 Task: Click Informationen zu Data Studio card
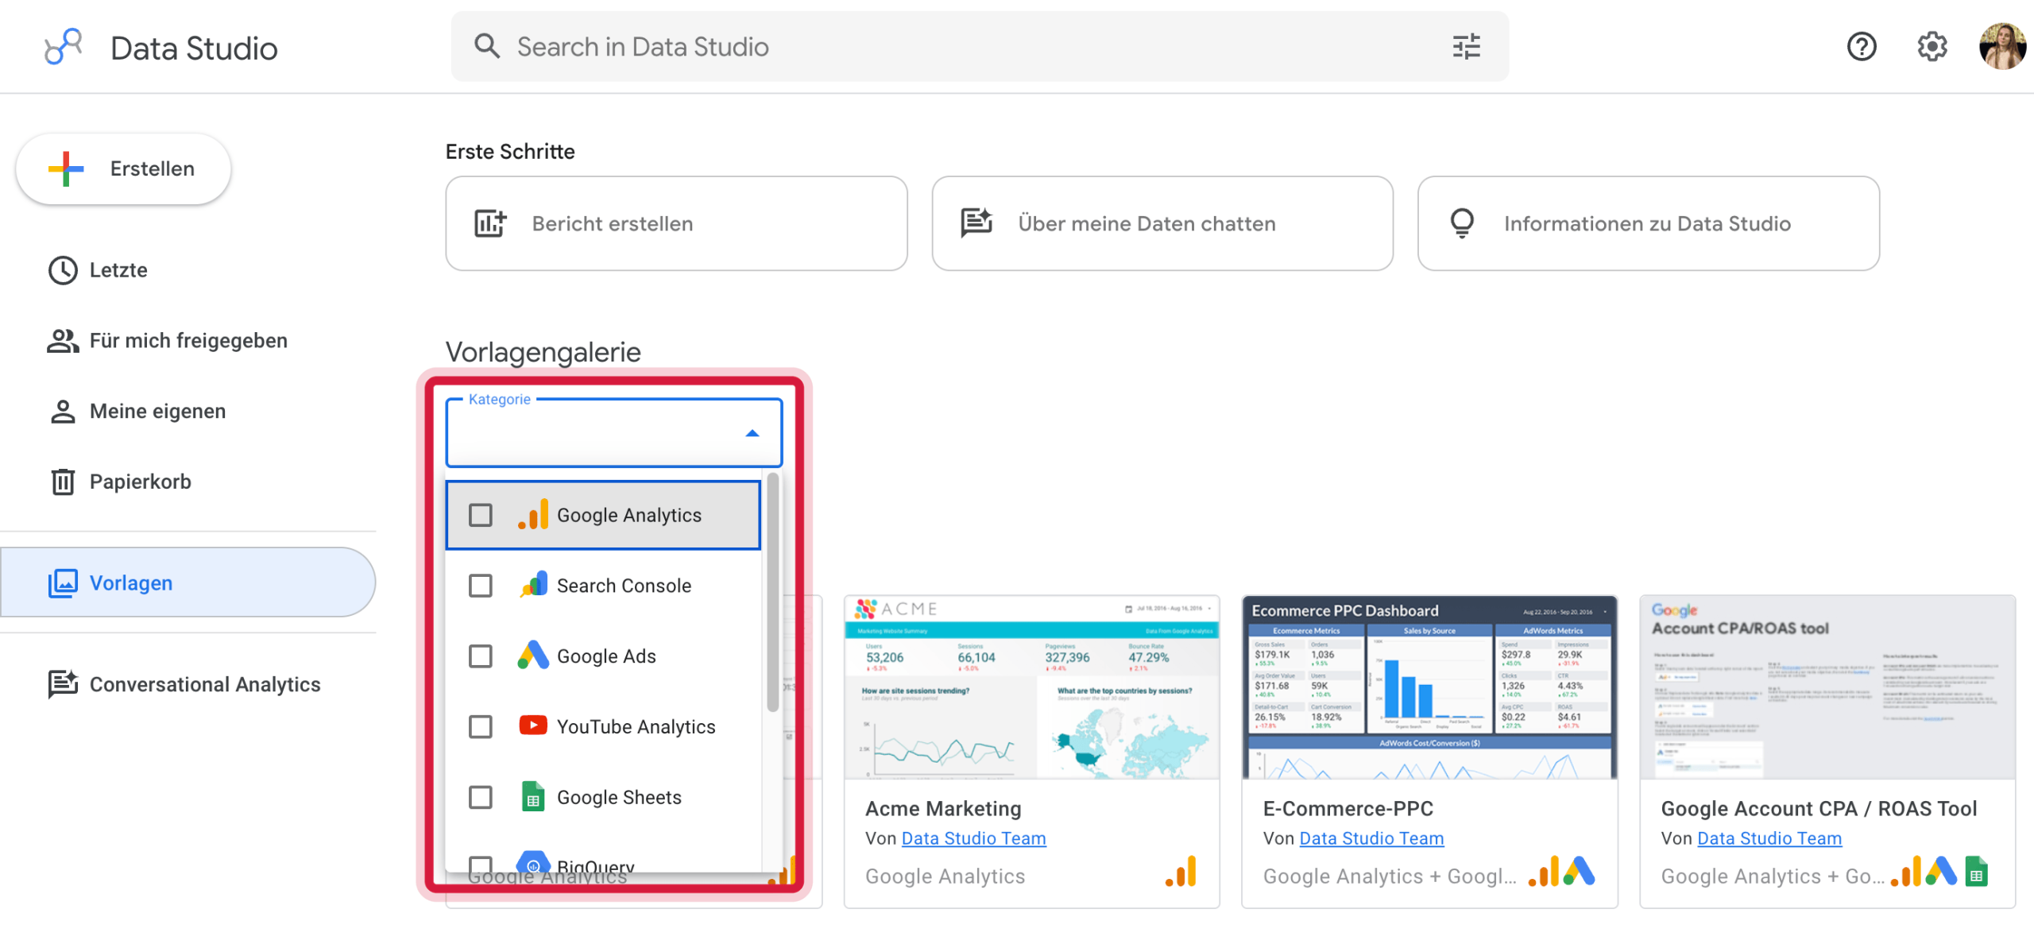[1649, 223]
